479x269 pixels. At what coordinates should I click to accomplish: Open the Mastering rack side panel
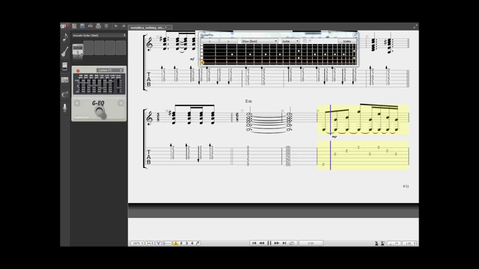[65, 80]
